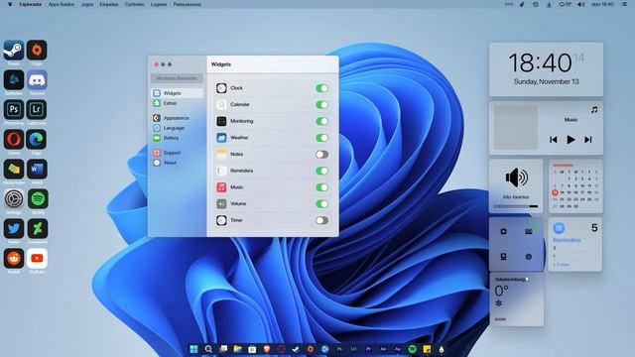
Task: Open the search magnifier in the dock
Action: point(208,349)
